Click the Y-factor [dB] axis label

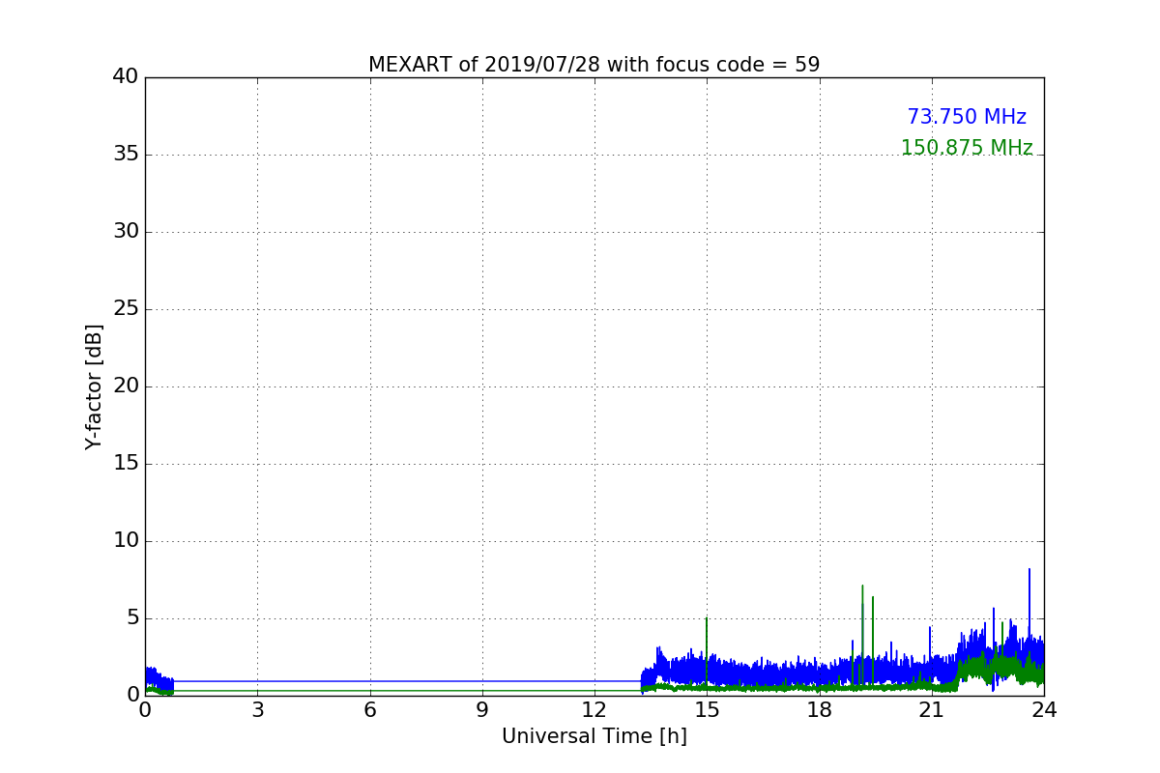click(94, 386)
